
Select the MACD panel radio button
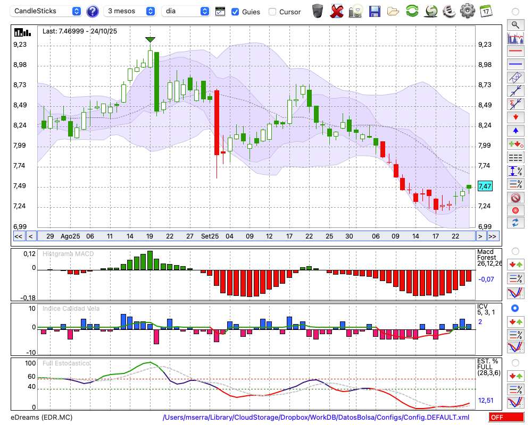coord(516,251)
